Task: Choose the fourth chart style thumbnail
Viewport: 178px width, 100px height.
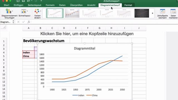Action: (x=107, y=13)
